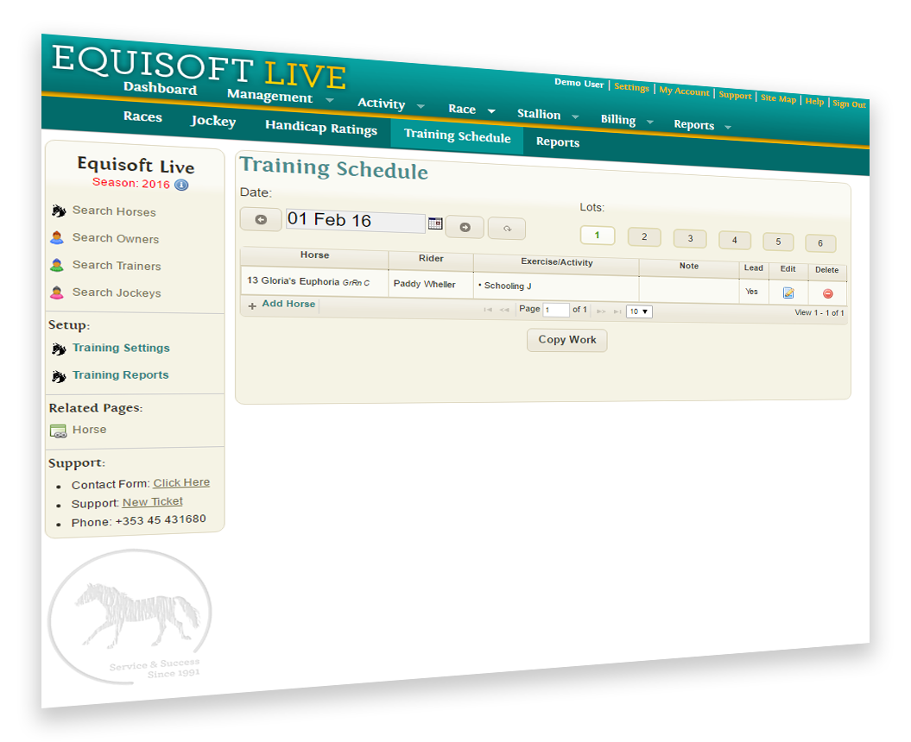Click the plus icon beside Add Horse
The width and height of the screenshot is (911, 742).
[252, 305]
